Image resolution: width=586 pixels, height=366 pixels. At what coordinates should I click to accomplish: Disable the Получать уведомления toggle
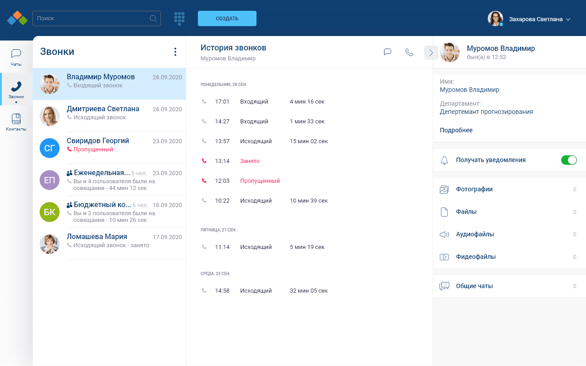pos(568,160)
